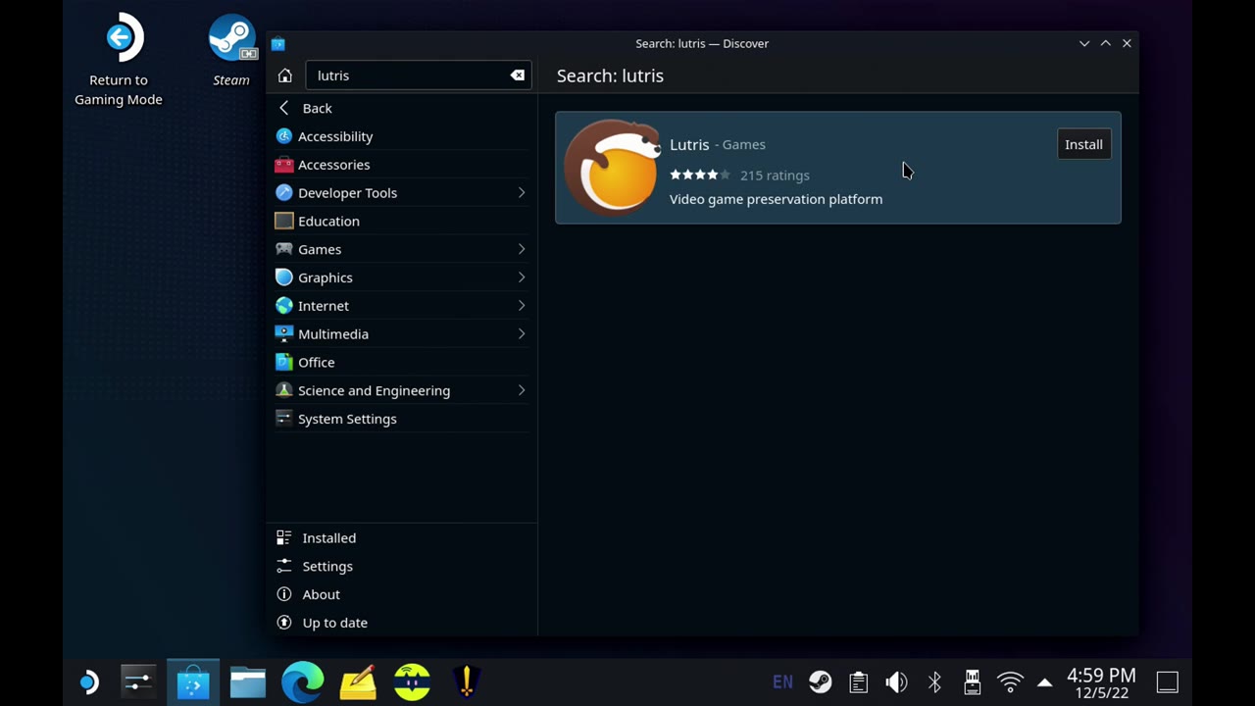
Task: Open the clipboard tray icon
Action: click(x=859, y=681)
